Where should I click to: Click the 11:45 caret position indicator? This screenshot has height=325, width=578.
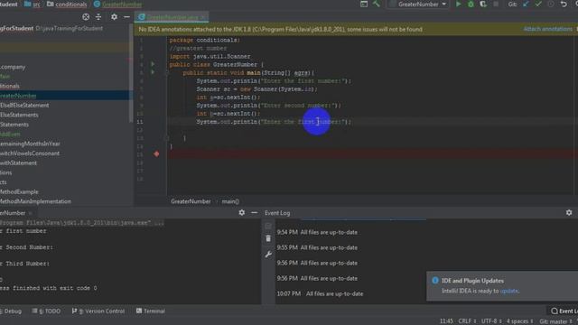[x=446, y=321]
